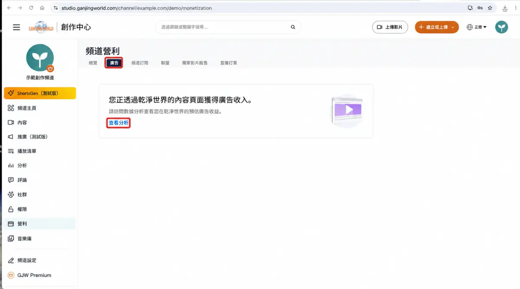Switch to the 頻道訂閱 tab

pyautogui.click(x=140, y=63)
